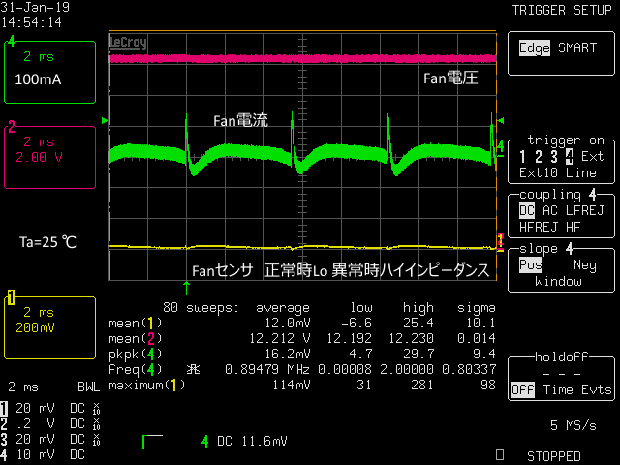This screenshot has width=620, height=465.
Task: Set trigger source to channel 2
Action: pos(539,157)
